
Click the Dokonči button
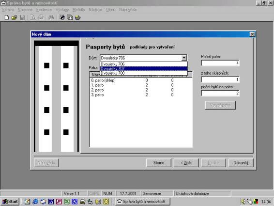coord(241,163)
